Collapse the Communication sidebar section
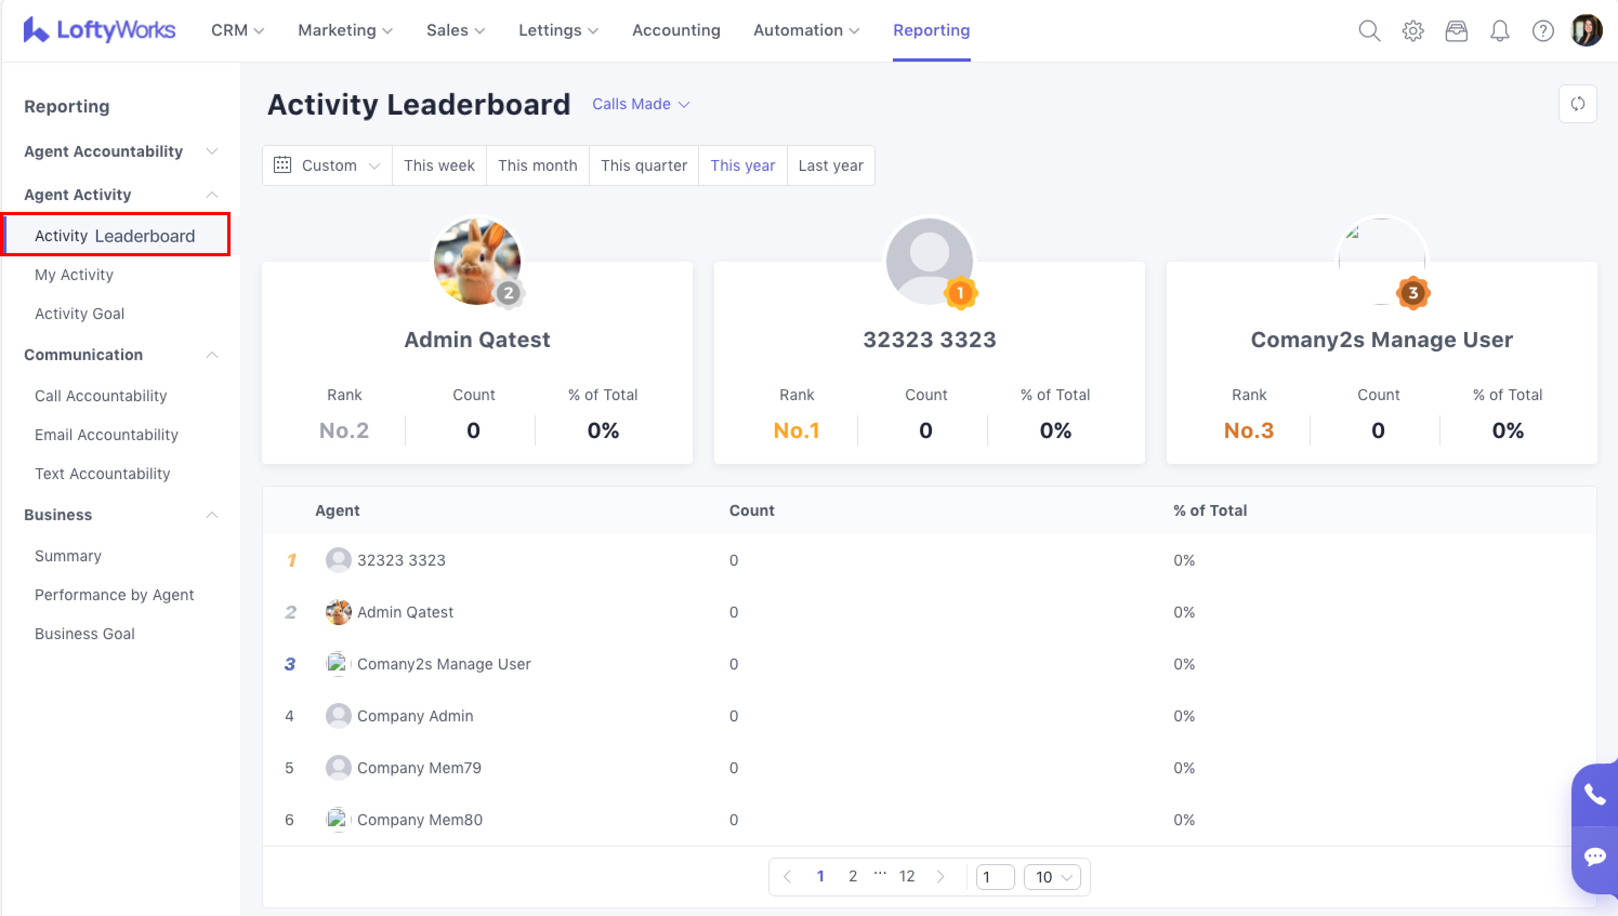 [x=212, y=355]
